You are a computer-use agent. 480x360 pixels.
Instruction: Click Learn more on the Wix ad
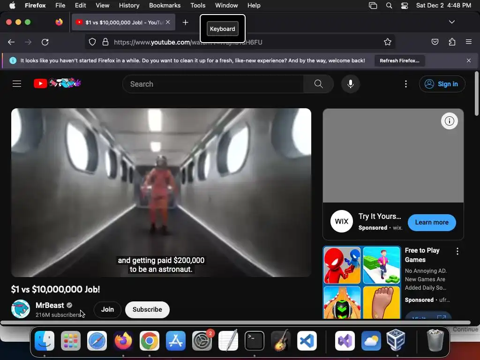tap(432, 222)
